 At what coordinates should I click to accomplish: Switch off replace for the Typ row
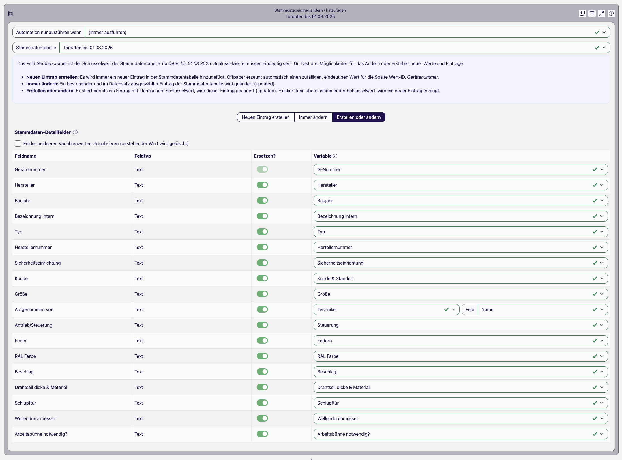[262, 231]
